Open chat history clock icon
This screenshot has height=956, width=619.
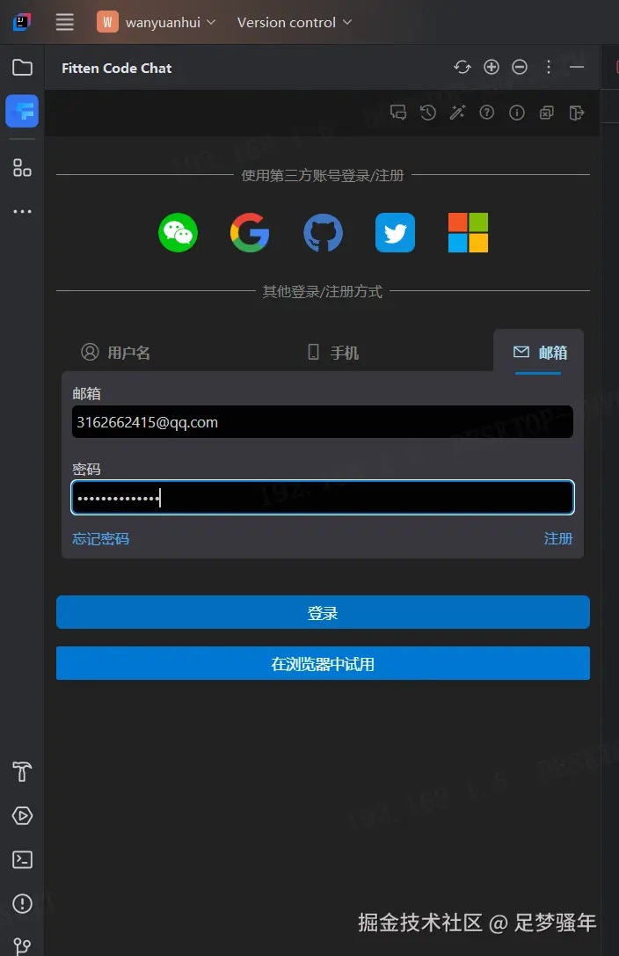pos(428,113)
